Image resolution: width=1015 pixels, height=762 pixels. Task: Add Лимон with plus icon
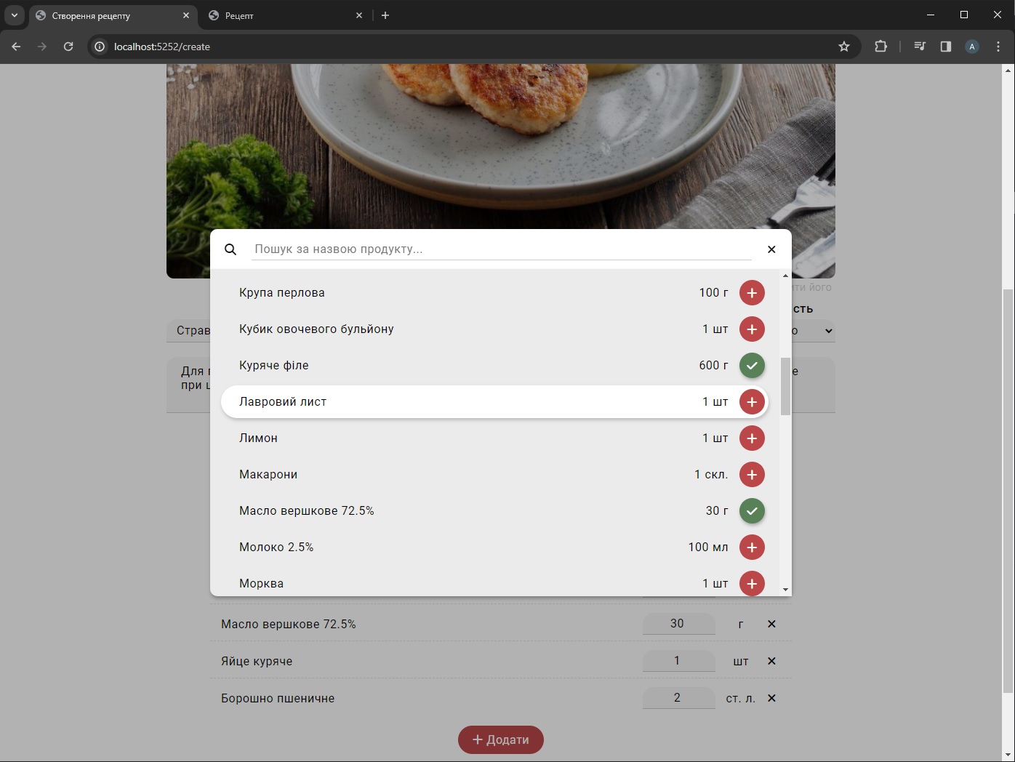pos(752,438)
